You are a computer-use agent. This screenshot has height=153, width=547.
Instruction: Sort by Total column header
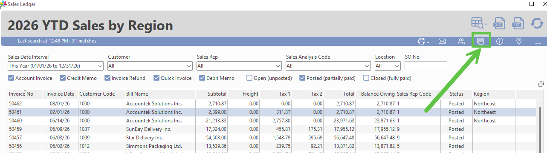click(340, 94)
